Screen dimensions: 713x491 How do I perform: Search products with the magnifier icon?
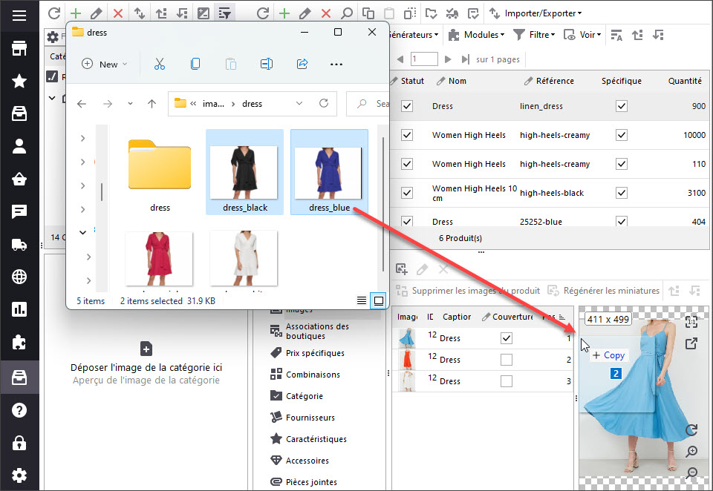pos(347,13)
